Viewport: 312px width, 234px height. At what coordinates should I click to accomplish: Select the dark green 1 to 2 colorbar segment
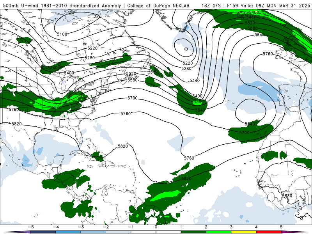pos(193,232)
